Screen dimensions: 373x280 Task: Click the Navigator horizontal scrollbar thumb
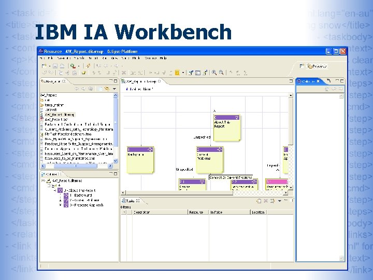[76, 166]
